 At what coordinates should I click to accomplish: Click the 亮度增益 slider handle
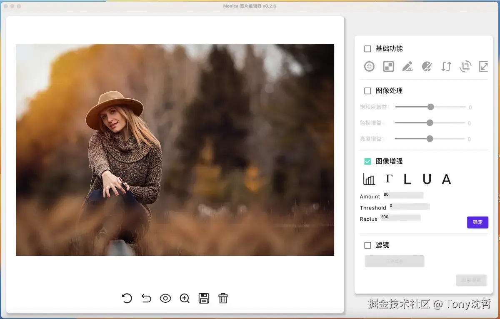430,139
